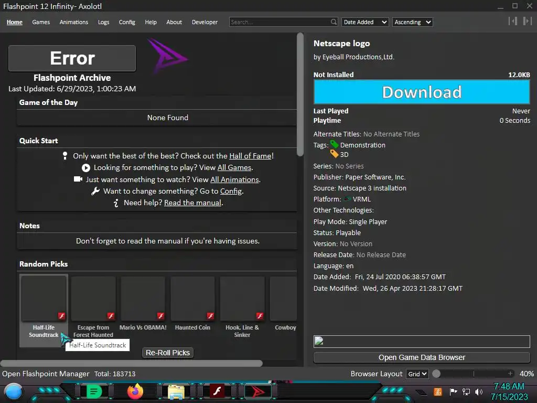
Task: Open the Config tab
Action: point(127,22)
